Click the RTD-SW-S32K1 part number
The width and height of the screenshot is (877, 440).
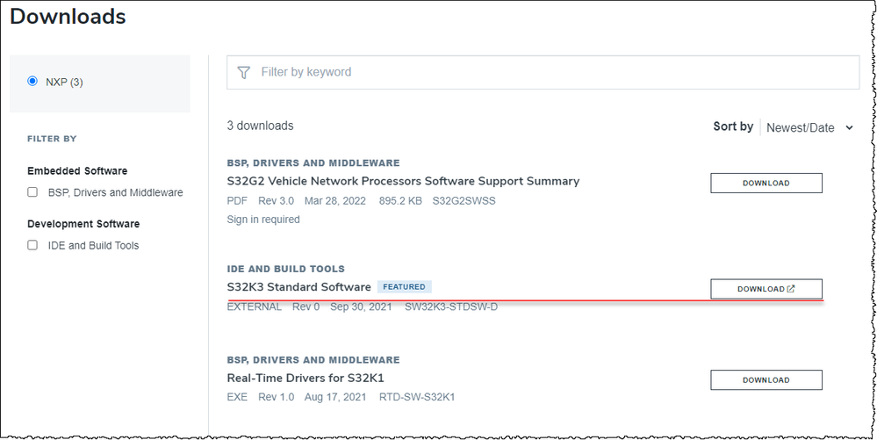click(417, 397)
